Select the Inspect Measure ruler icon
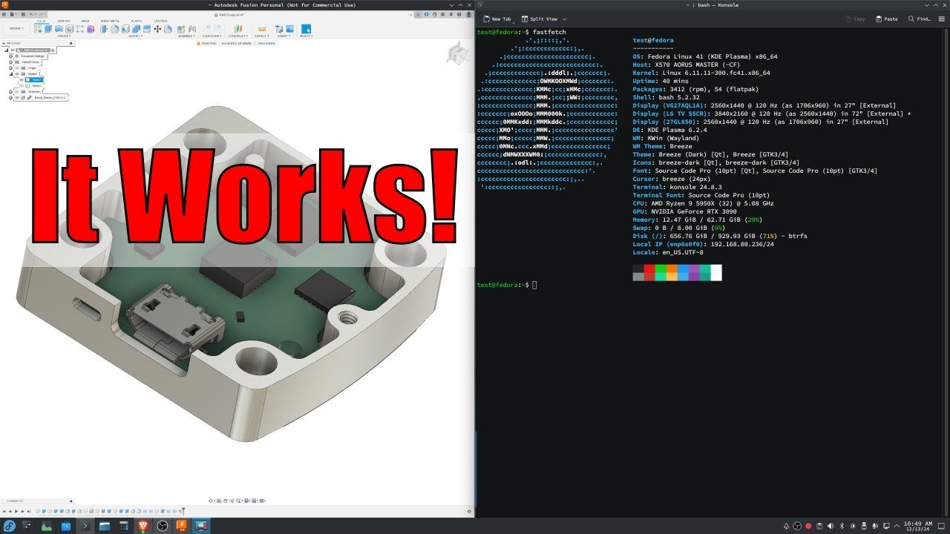950x534 pixels. 262,29
